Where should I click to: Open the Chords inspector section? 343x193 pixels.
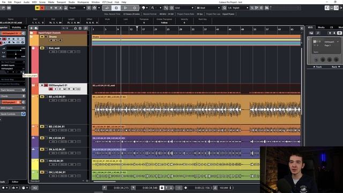13,96
